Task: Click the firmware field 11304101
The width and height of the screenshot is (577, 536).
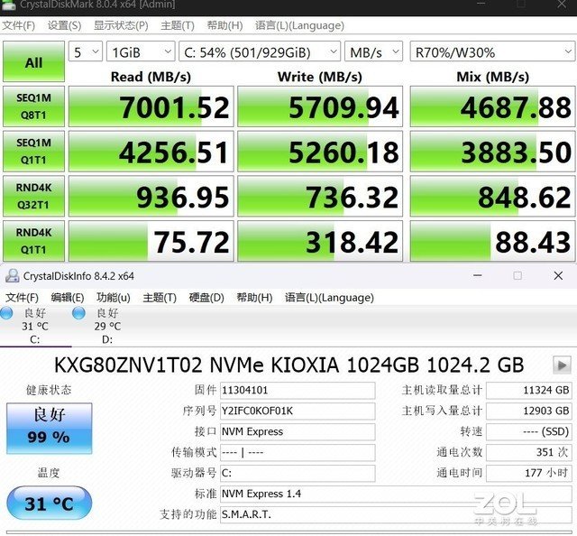Action: pyautogui.click(x=298, y=391)
